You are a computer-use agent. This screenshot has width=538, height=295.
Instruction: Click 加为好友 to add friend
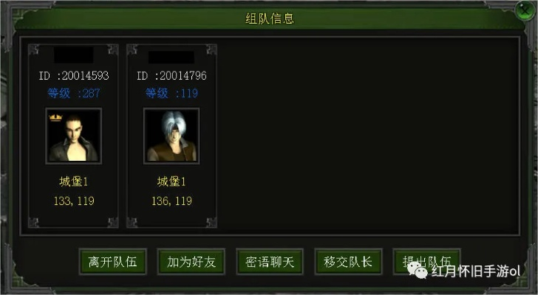pyautogui.click(x=191, y=262)
